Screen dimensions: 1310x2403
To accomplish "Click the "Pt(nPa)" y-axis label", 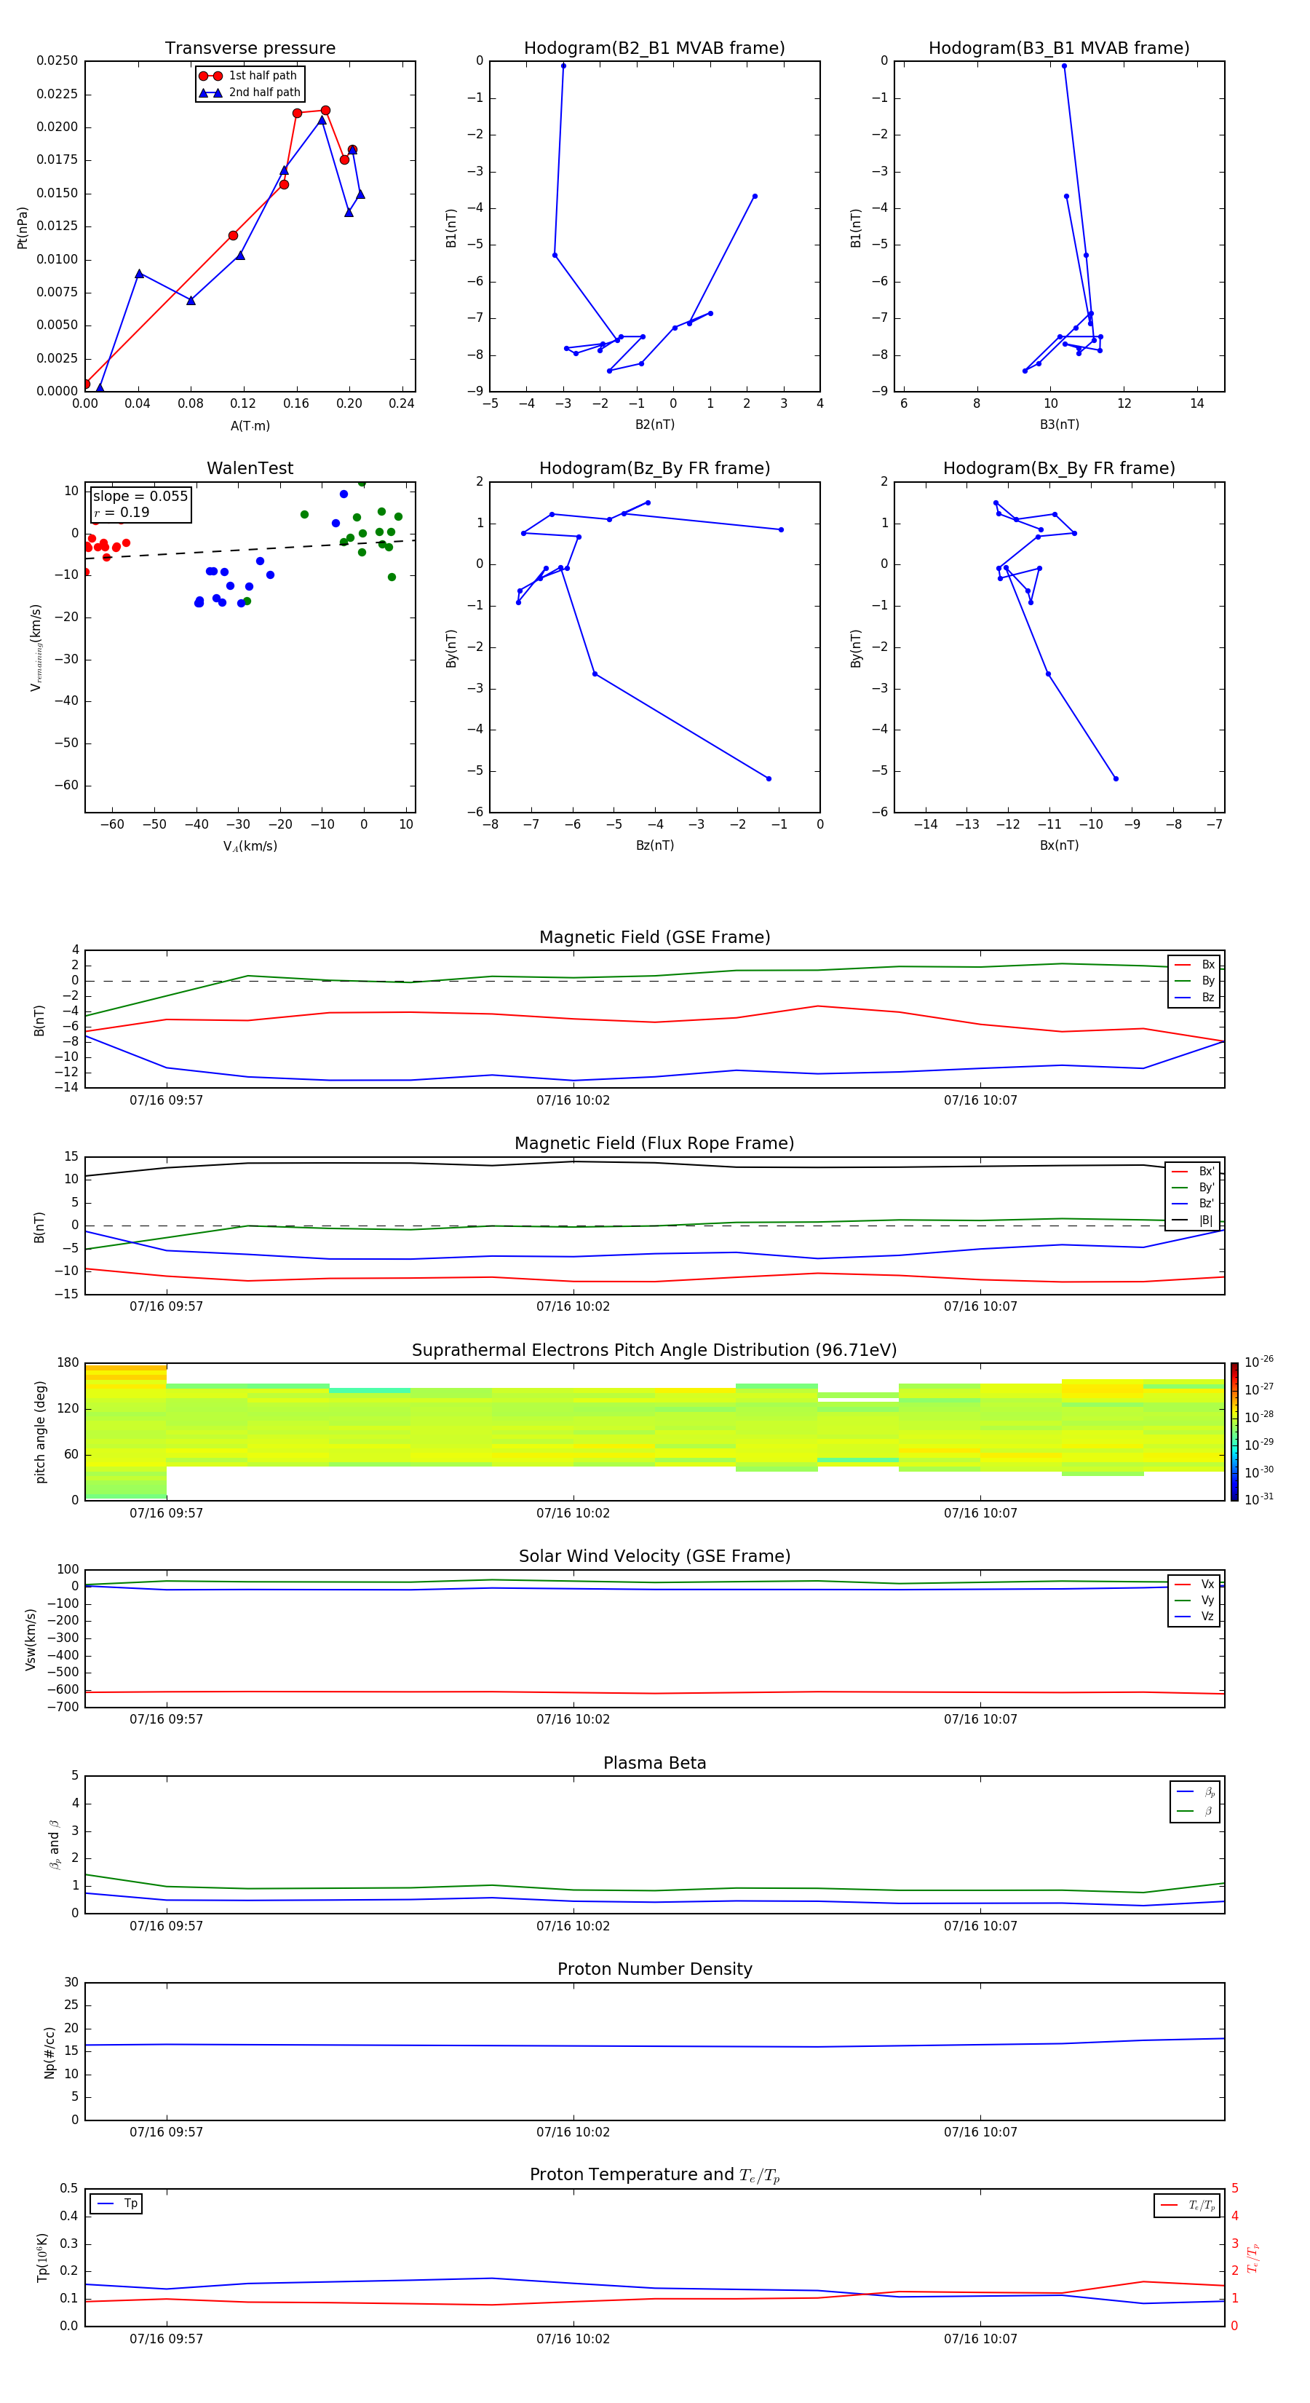I will pyautogui.click(x=23, y=228).
